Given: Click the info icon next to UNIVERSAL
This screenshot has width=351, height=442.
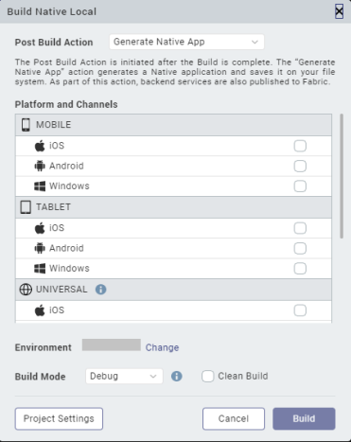Looking at the screenshot, I should [100, 290].
